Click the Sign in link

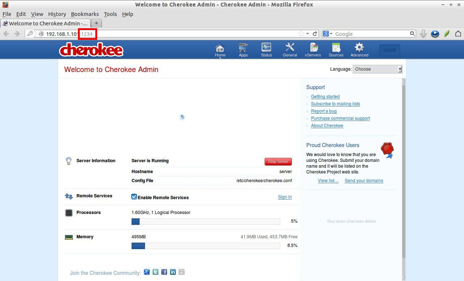coord(285,197)
